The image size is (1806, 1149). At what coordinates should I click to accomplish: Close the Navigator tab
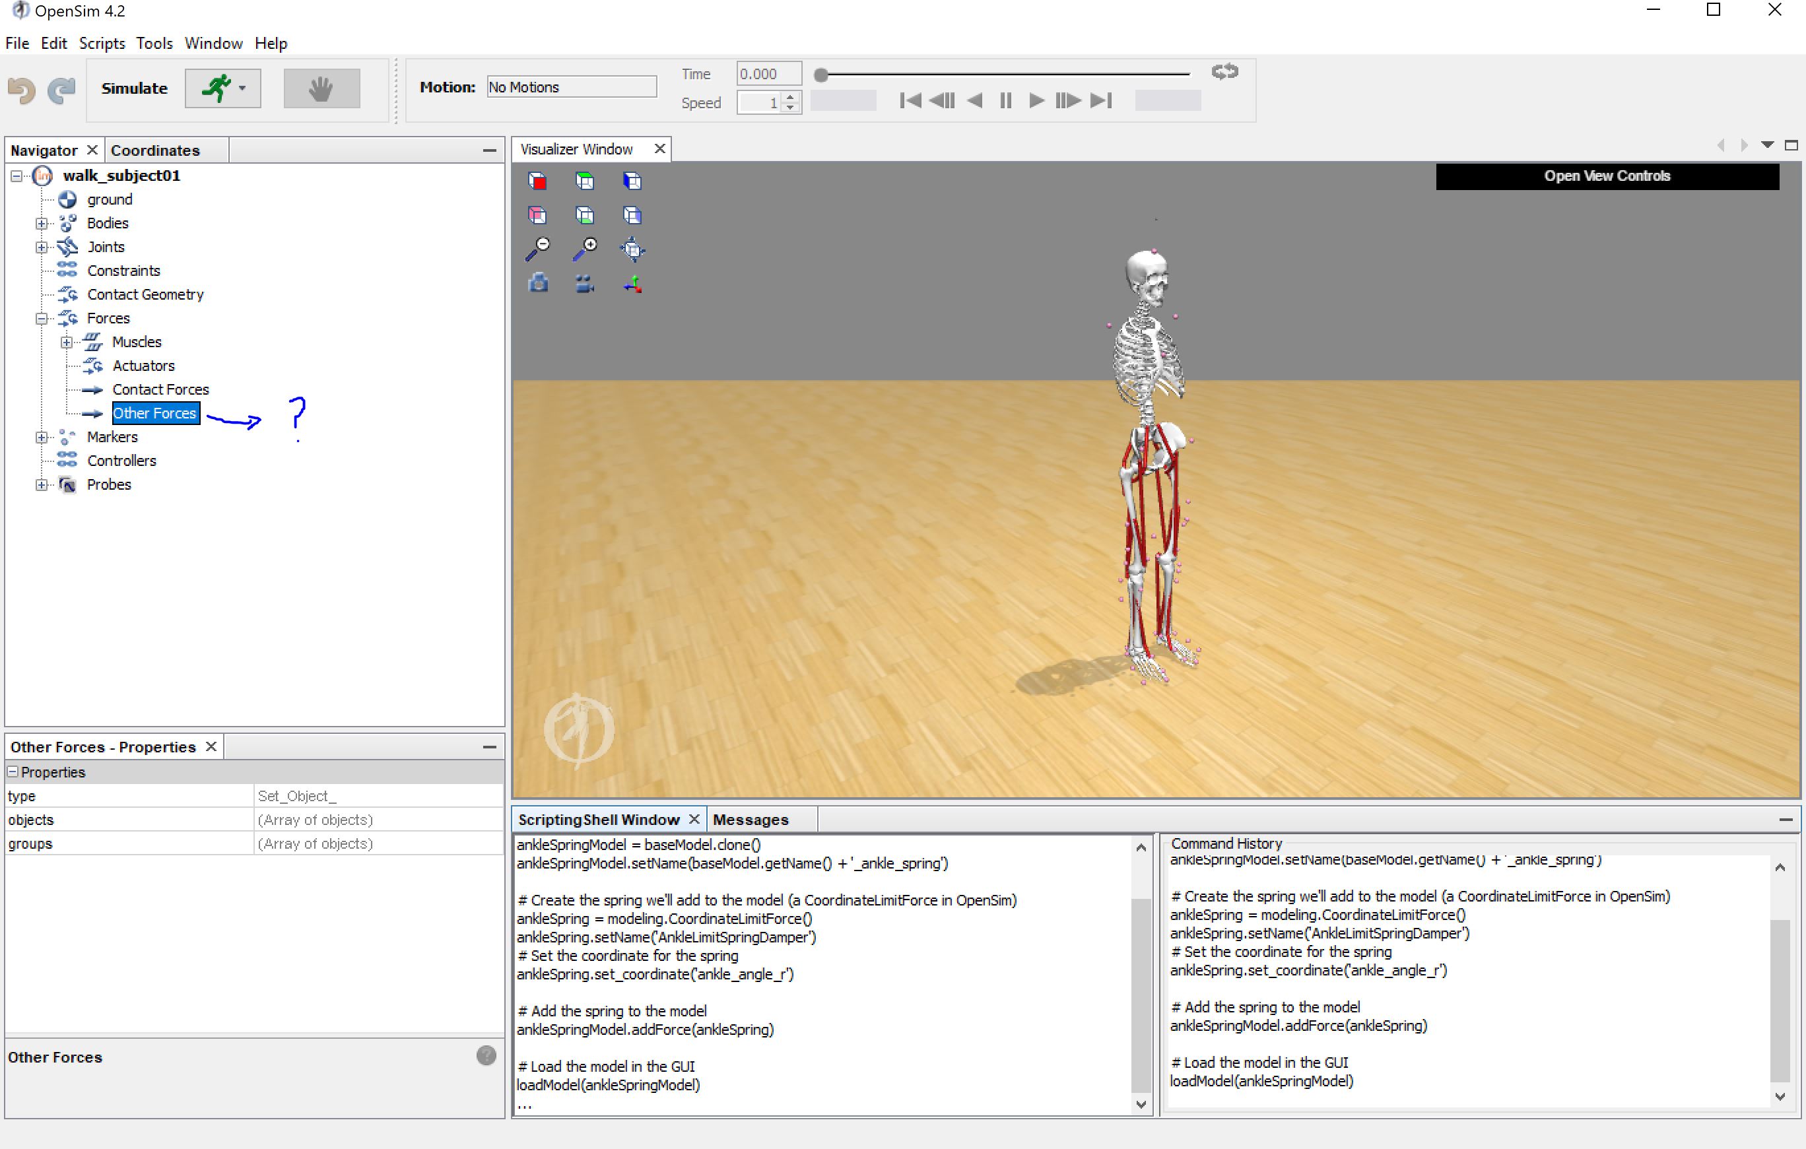92,150
